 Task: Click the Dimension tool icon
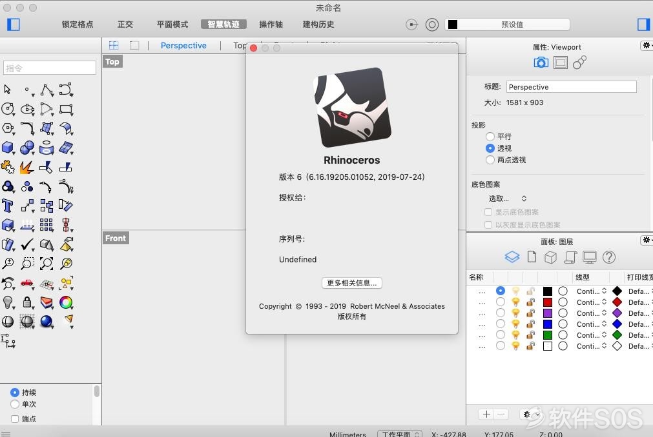[8, 341]
